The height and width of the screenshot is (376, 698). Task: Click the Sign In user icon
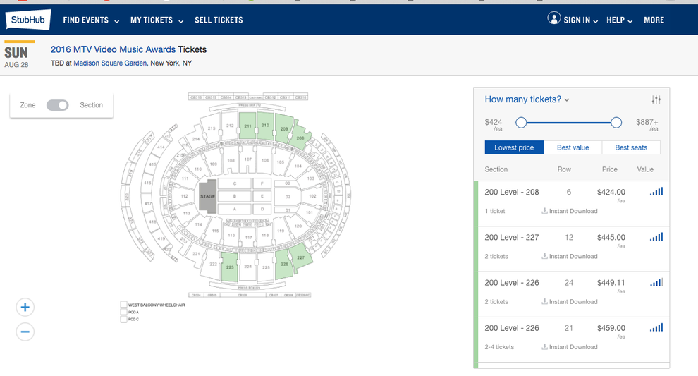(x=553, y=19)
